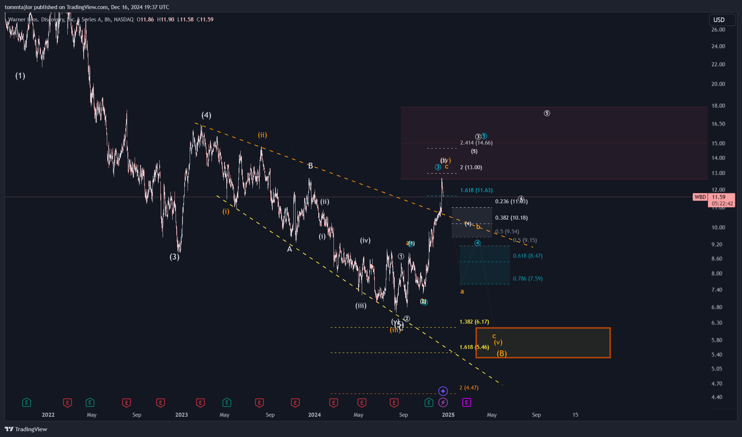The width and height of the screenshot is (742, 437).
Task: Click the green earnings marker above May 2023
Action: click(227, 402)
